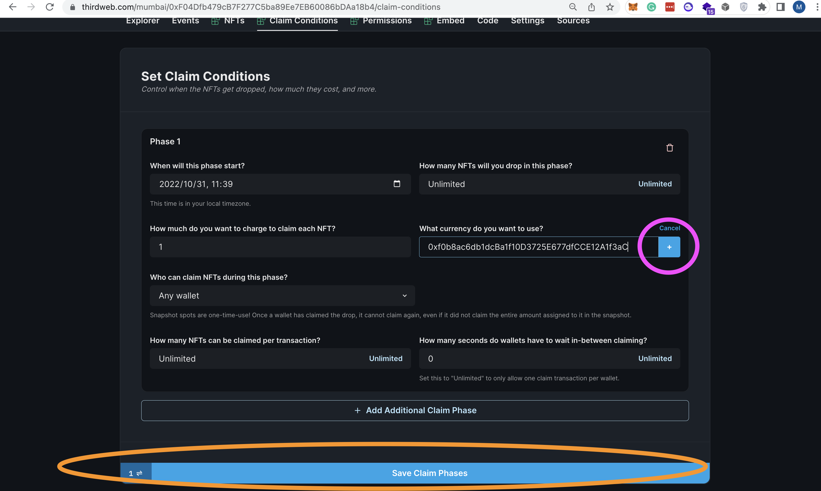Set NFT drop quantity to Unlimited
821x491 pixels.
click(655, 184)
